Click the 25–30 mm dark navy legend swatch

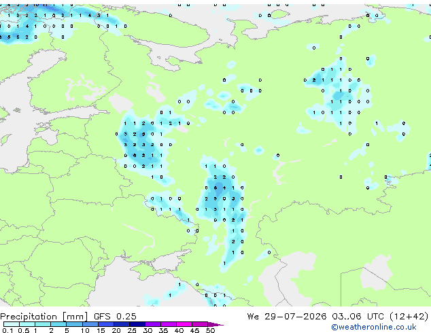[137, 324]
